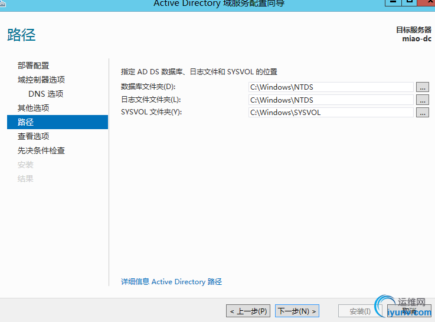Click the 数据库文件夹 path input field

pos(331,87)
